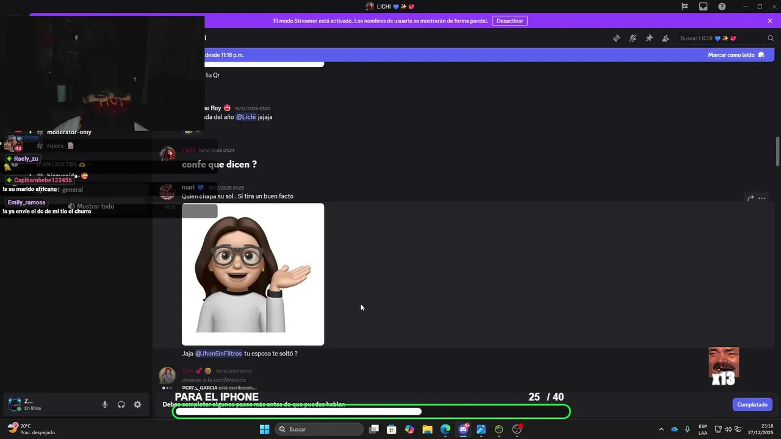Open the flag checkpoint icon in the title bar
Viewport: 781px width, 439px height.
pos(685,7)
